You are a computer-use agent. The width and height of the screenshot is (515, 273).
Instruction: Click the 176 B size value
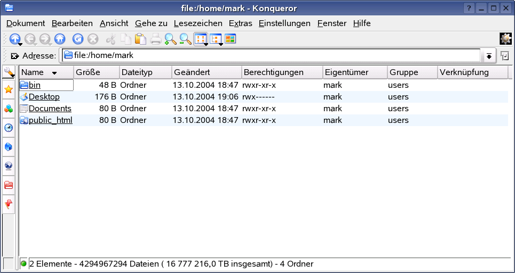[x=106, y=97]
